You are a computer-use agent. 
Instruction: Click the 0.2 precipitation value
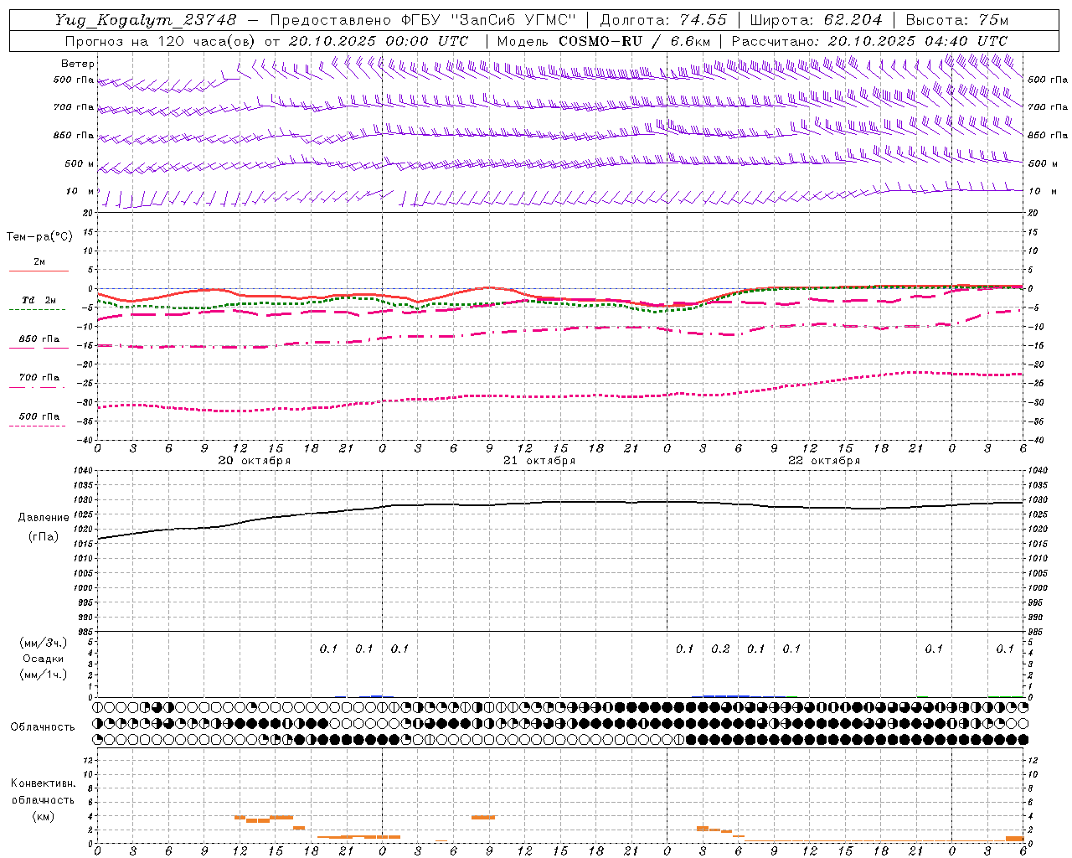click(x=720, y=649)
